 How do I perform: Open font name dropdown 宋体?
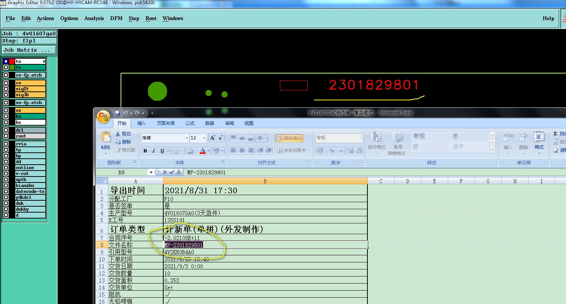187,138
